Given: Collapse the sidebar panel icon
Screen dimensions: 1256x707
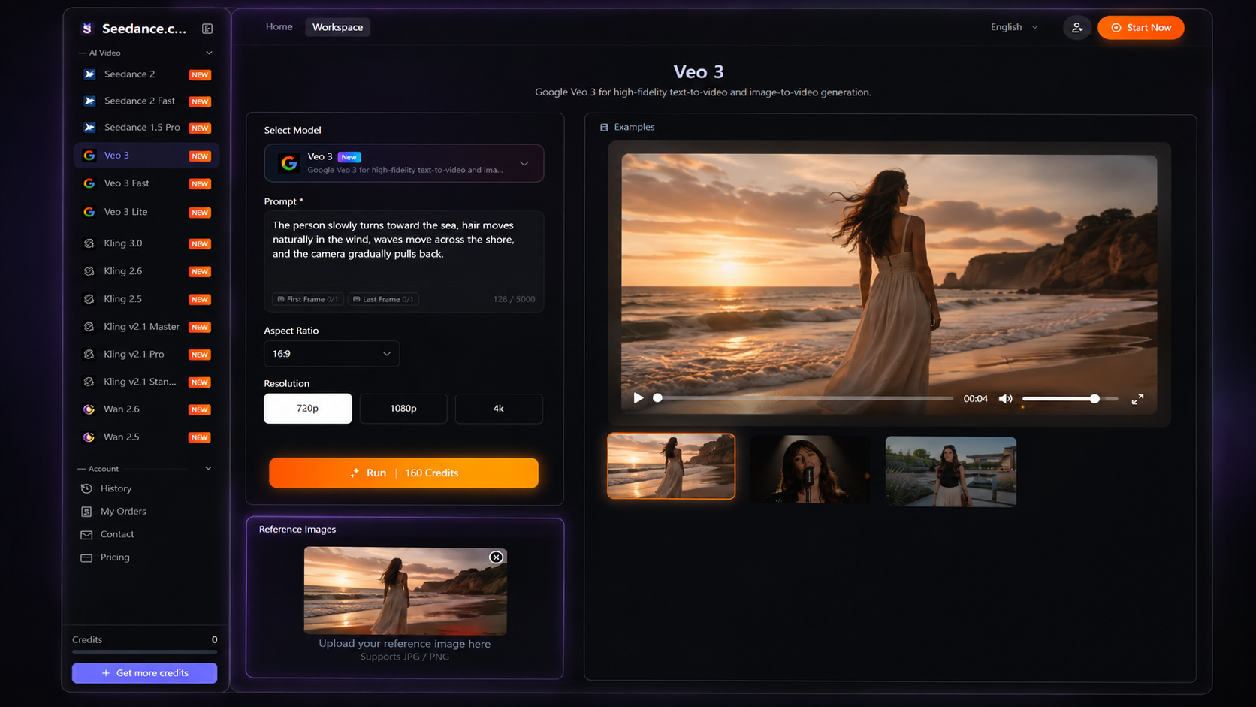Looking at the screenshot, I should click(x=207, y=29).
